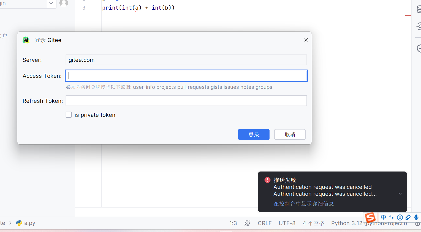Enable the "is private token" checkbox
The image size is (421, 232).
(69, 115)
